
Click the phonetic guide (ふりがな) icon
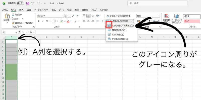(75, 21)
